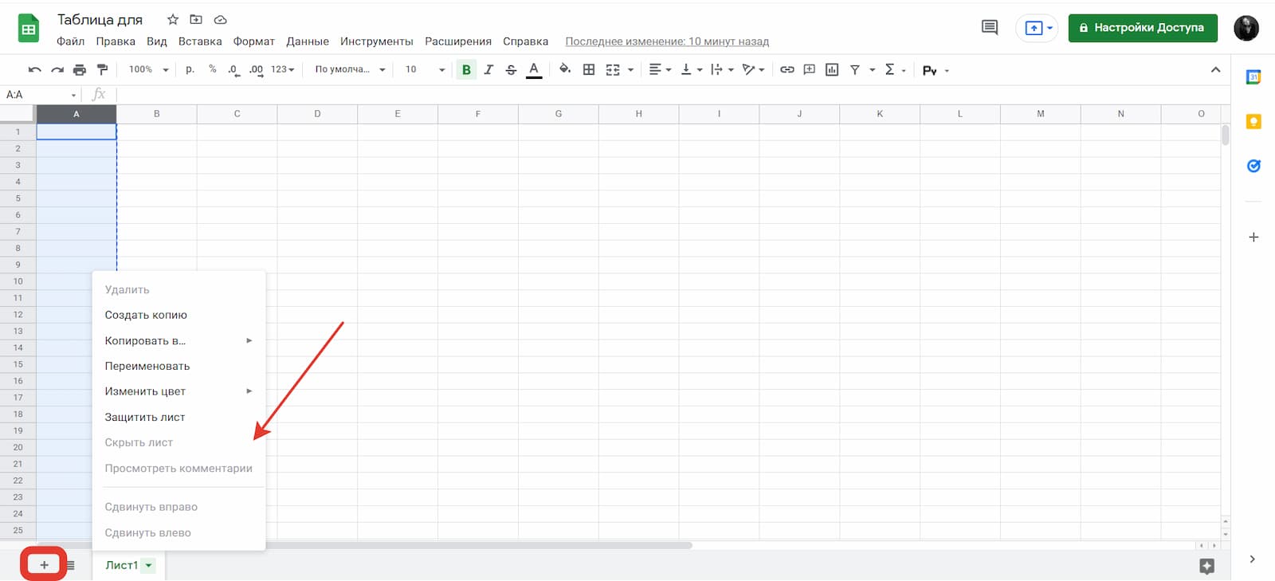Open the fill color picker
The height and width of the screenshot is (581, 1275).
point(565,70)
